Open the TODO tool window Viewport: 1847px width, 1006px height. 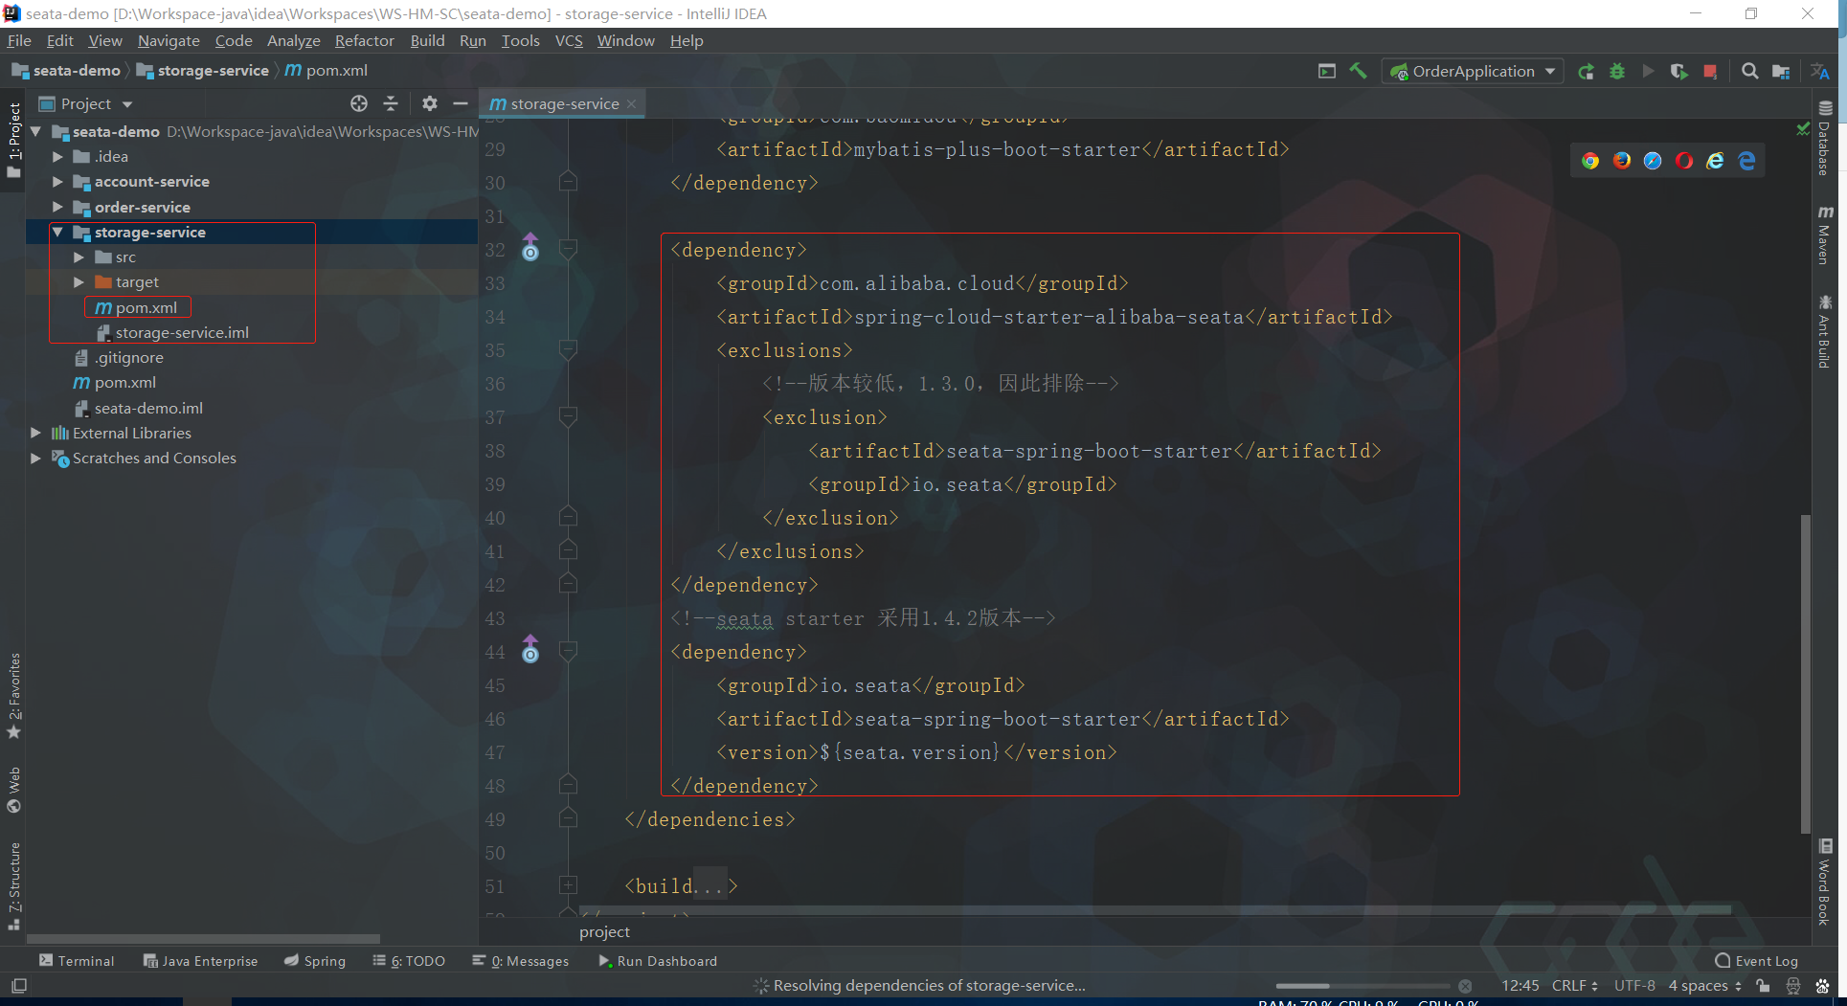[x=409, y=961]
